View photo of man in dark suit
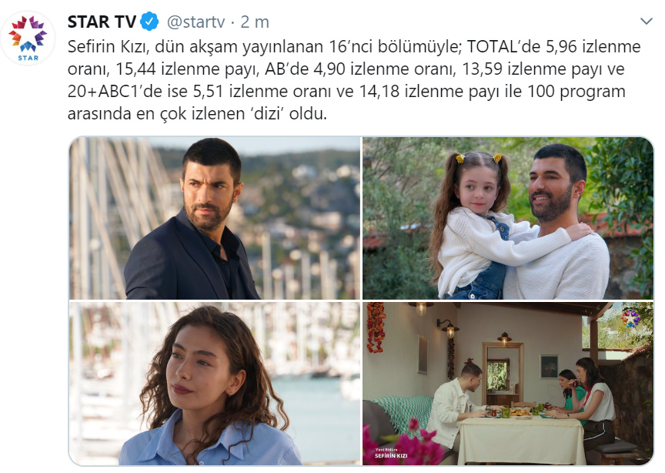 (215, 218)
